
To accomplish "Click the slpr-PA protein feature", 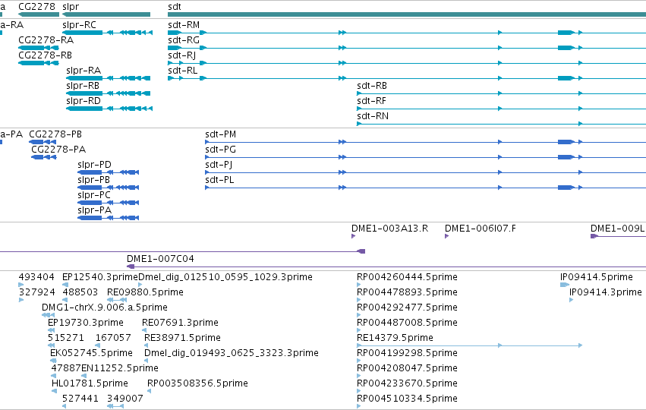I will tap(109, 219).
